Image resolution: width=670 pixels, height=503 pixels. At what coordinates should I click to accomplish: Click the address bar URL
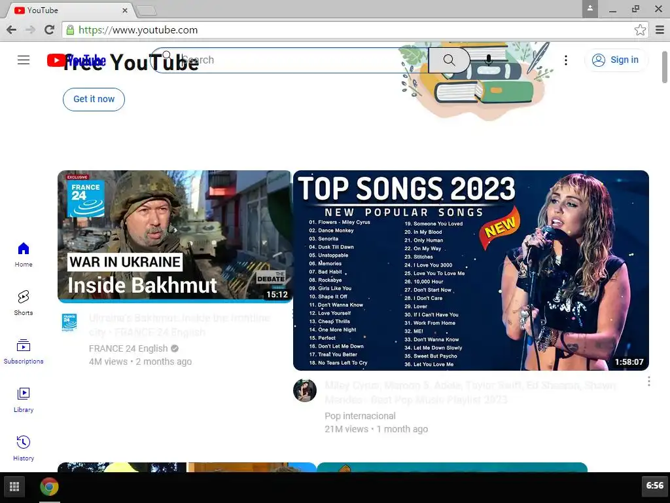click(138, 30)
